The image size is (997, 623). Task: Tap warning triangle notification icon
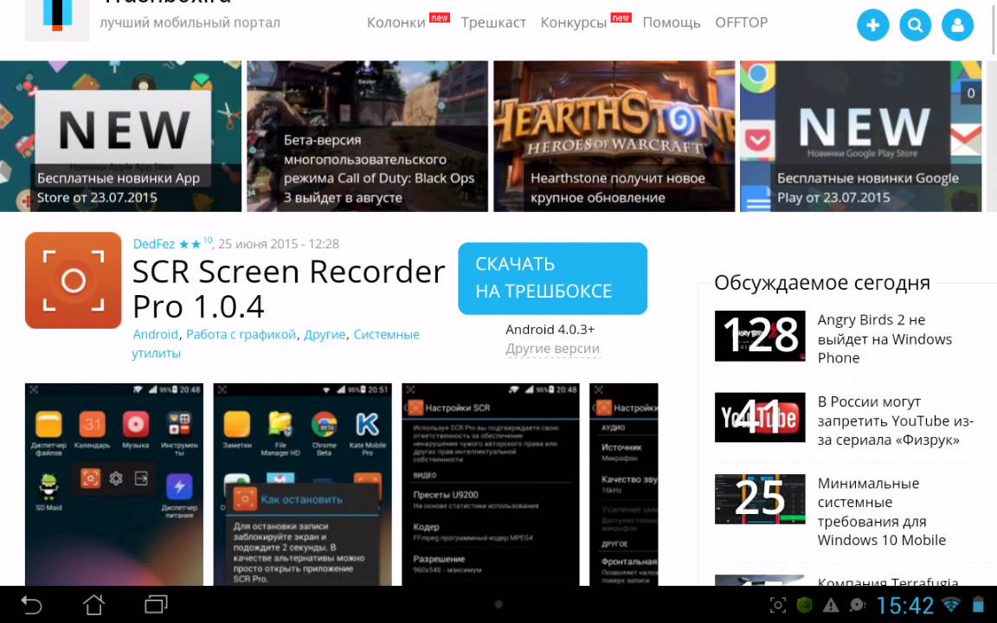[831, 605]
